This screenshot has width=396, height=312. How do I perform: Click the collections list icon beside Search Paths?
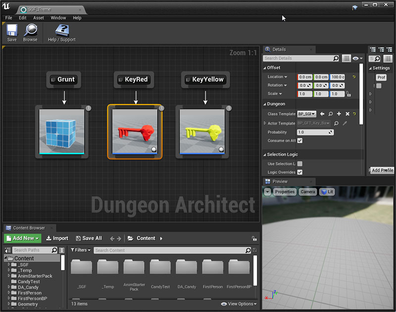[x=61, y=250]
